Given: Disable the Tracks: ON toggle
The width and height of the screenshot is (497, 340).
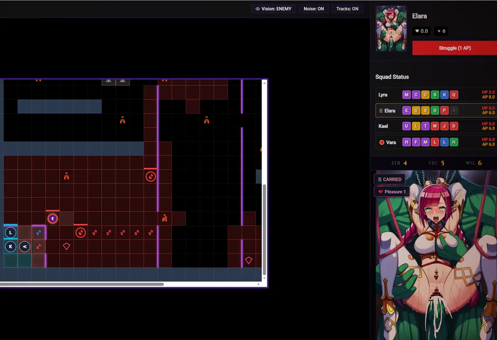Looking at the screenshot, I should coord(347,9).
